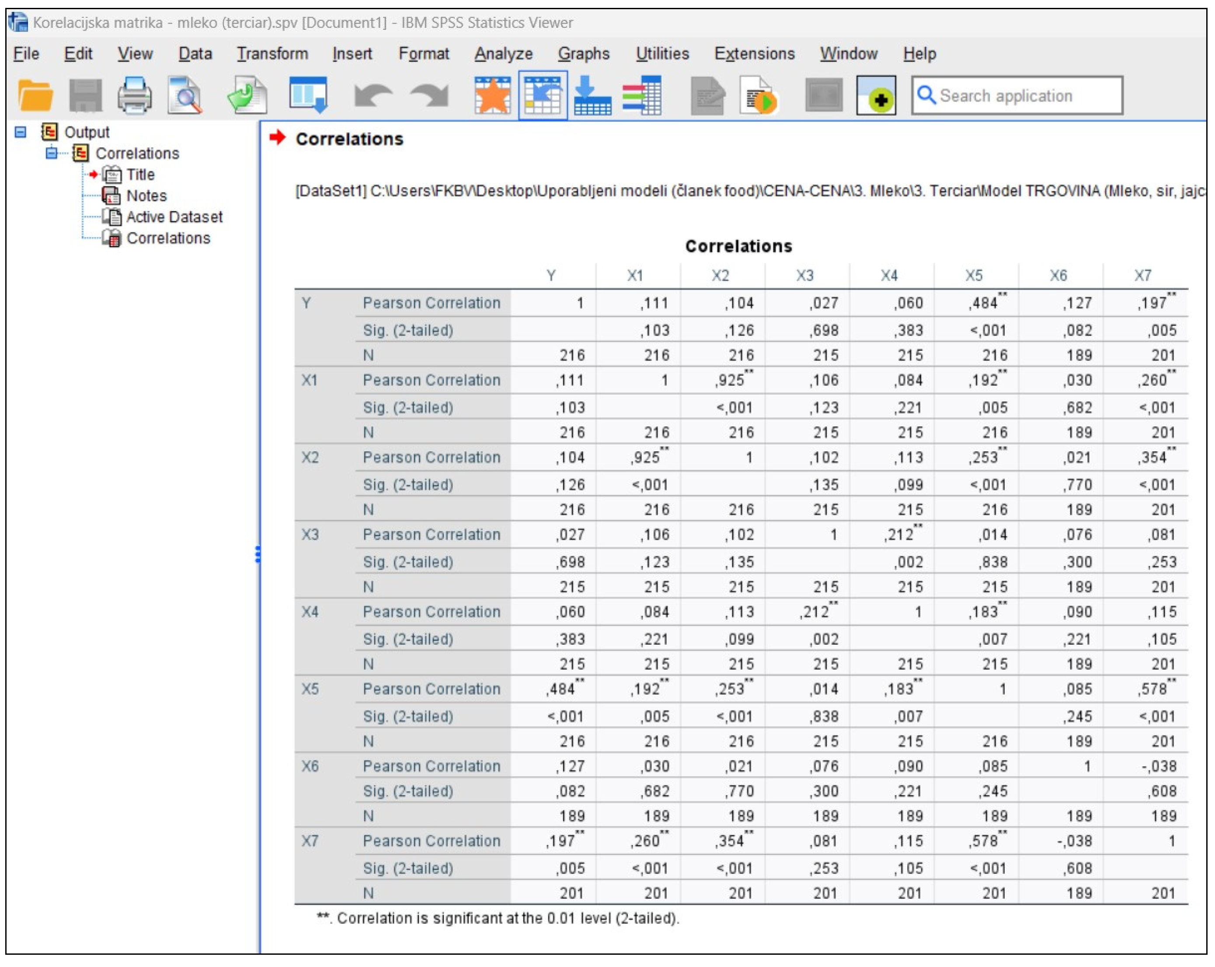
Task: Click the Open file folder icon
Action: (x=35, y=95)
